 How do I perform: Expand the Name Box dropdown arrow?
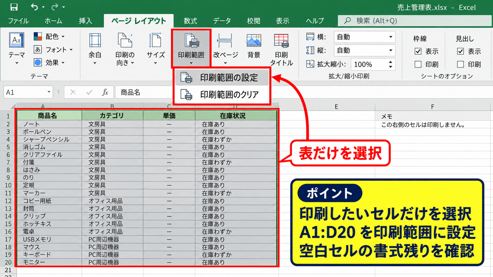49,92
